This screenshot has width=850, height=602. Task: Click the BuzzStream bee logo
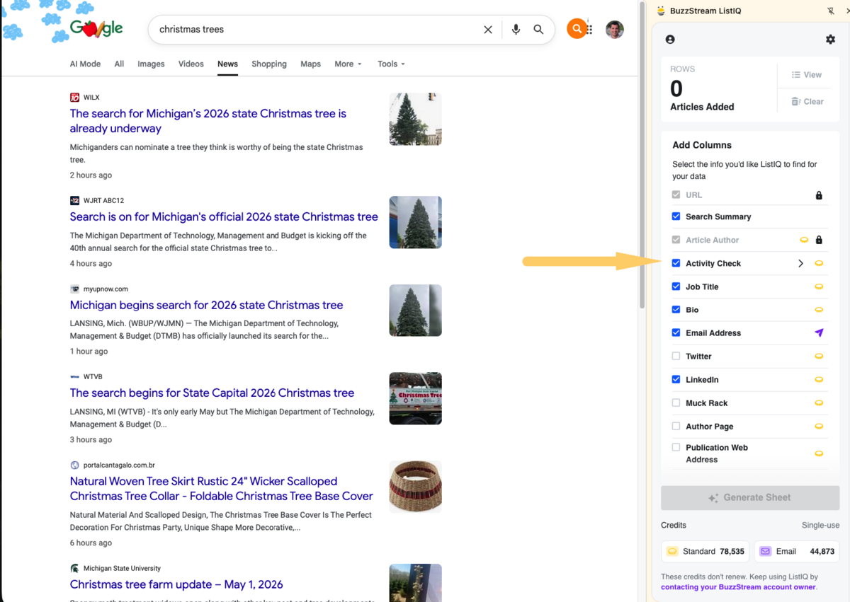pos(661,11)
